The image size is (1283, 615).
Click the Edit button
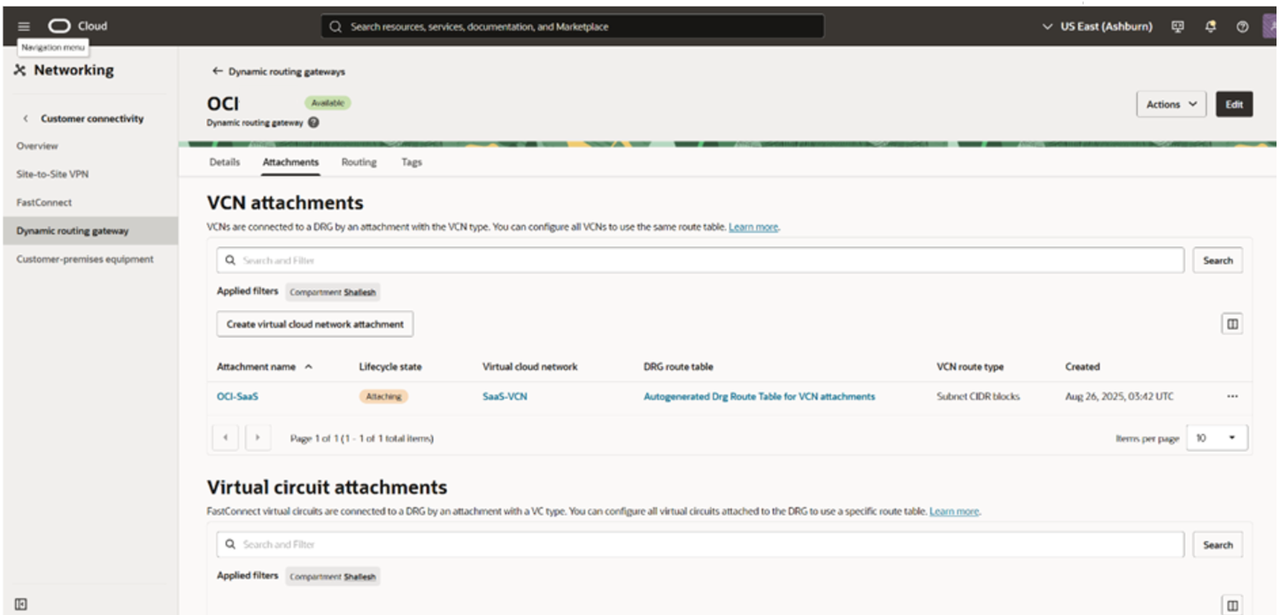[x=1233, y=104]
